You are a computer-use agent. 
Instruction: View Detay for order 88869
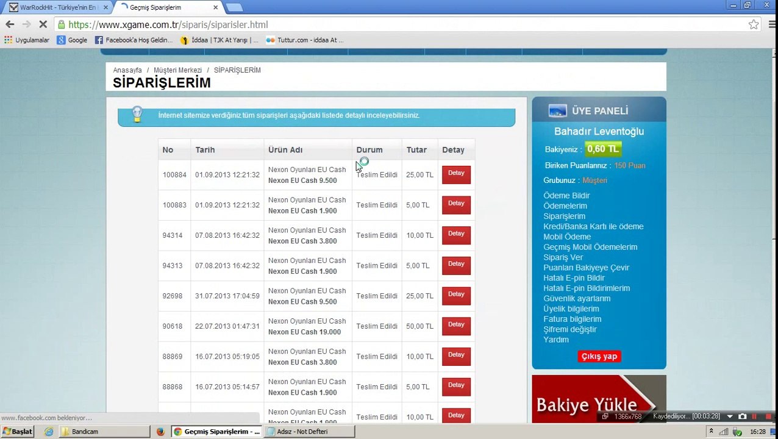coord(456,356)
